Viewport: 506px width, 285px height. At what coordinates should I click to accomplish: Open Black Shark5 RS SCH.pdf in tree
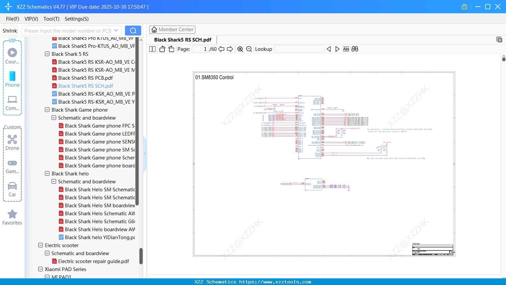pos(85,86)
